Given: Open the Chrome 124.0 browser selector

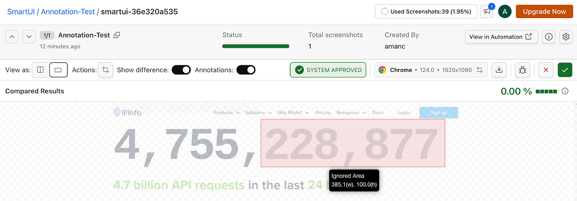Looking at the screenshot, I should (x=431, y=70).
